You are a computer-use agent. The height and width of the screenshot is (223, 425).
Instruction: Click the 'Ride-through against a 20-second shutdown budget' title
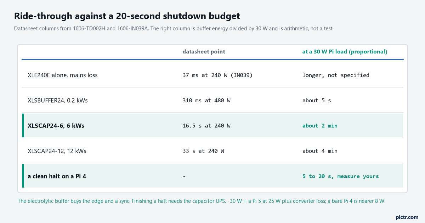point(127,16)
